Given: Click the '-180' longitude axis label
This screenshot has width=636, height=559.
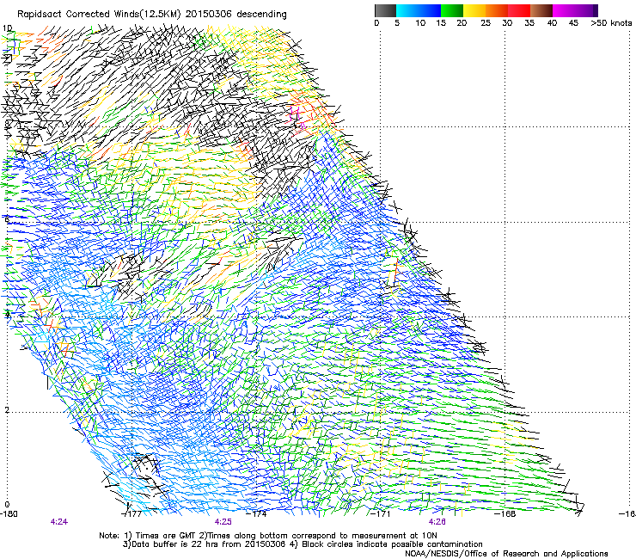Looking at the screenshot, I should tap(9, 514).
